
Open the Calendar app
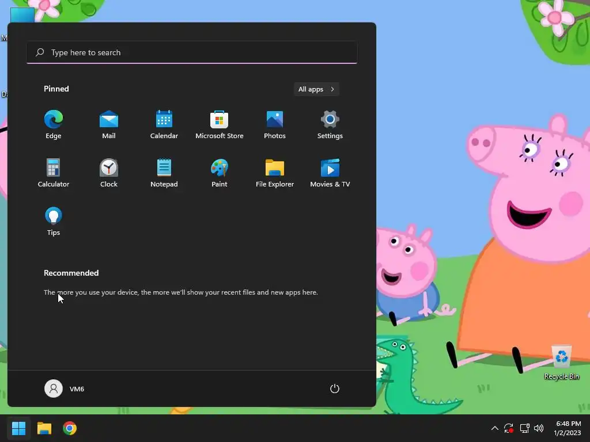pyautogui.click(x=164, y=125)
